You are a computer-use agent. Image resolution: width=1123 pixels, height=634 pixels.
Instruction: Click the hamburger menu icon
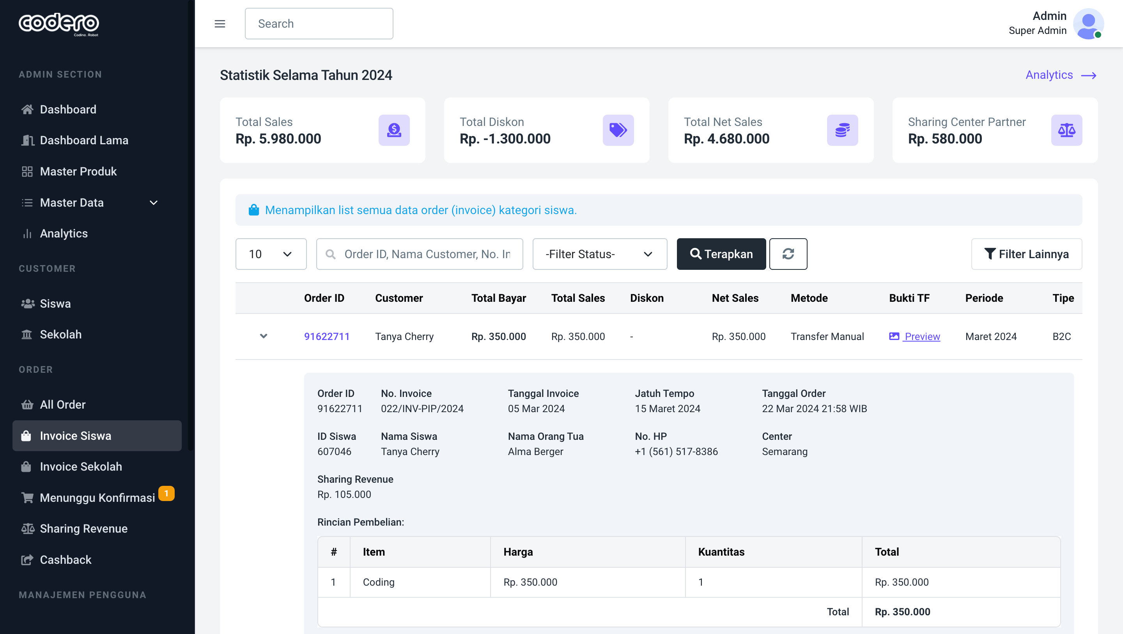220,23
